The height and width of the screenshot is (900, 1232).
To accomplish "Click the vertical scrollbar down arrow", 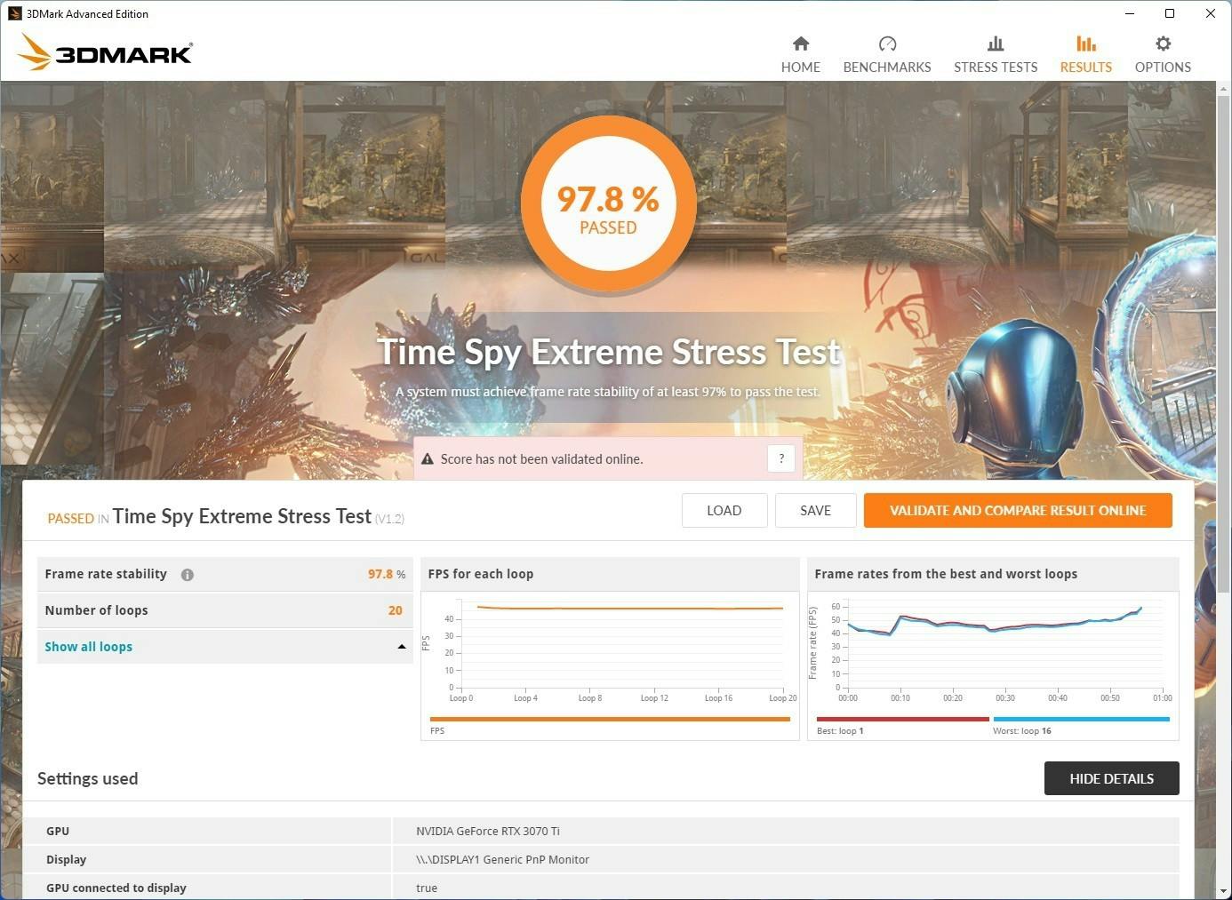I will [1224, 890].
